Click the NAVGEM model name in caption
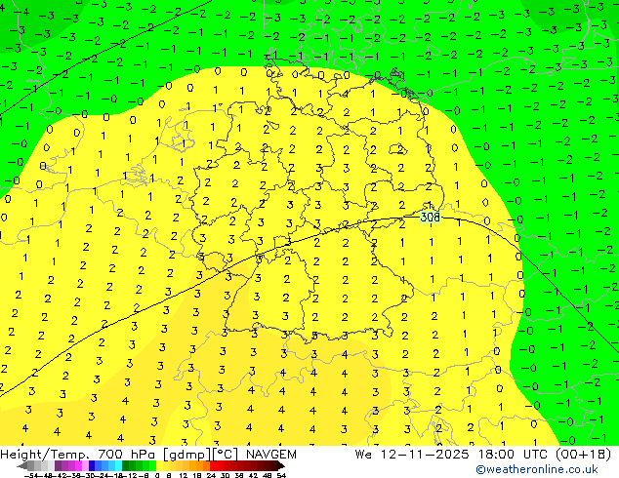Screen dimensions: 619x478 tap(270, 455)
